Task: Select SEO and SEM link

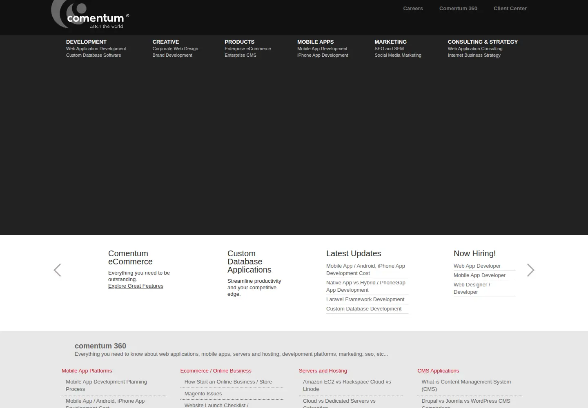Action: [389, 49]
